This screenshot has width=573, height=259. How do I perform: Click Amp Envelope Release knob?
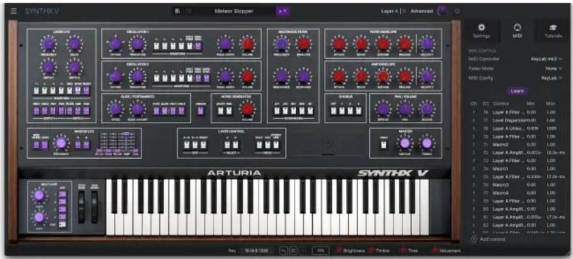point(405,76)
